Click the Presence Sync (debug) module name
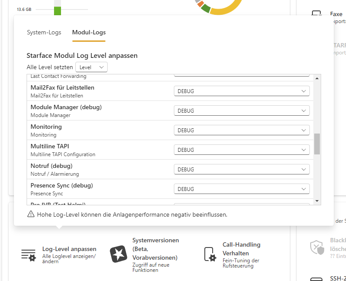The width and height of the screenshot is (346, 281). (62, 186)
